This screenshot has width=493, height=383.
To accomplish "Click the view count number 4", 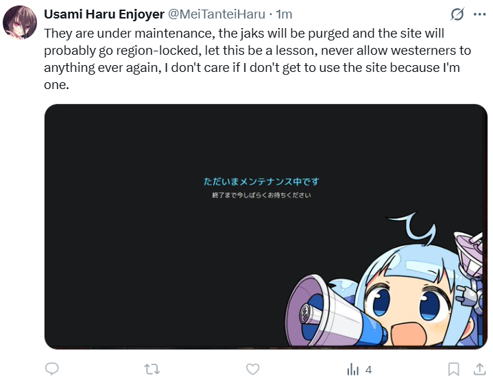I will 369,369.
